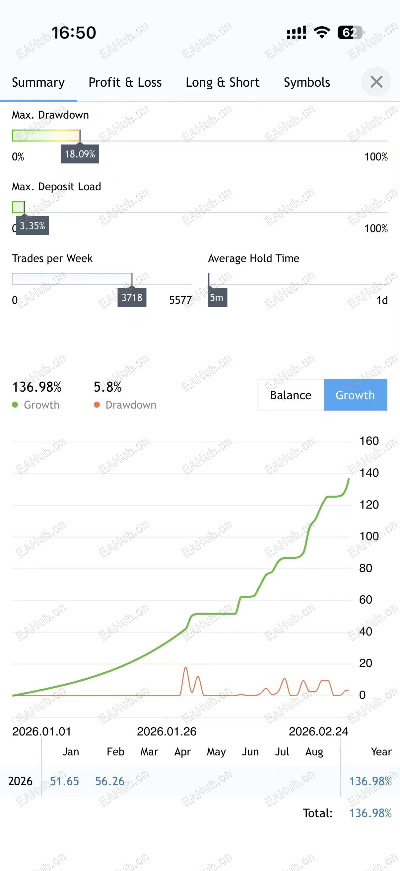The width and height of the screenshot is (400, 871).
Task: Click January return value 51.65
Action: (x=64, y=781)
